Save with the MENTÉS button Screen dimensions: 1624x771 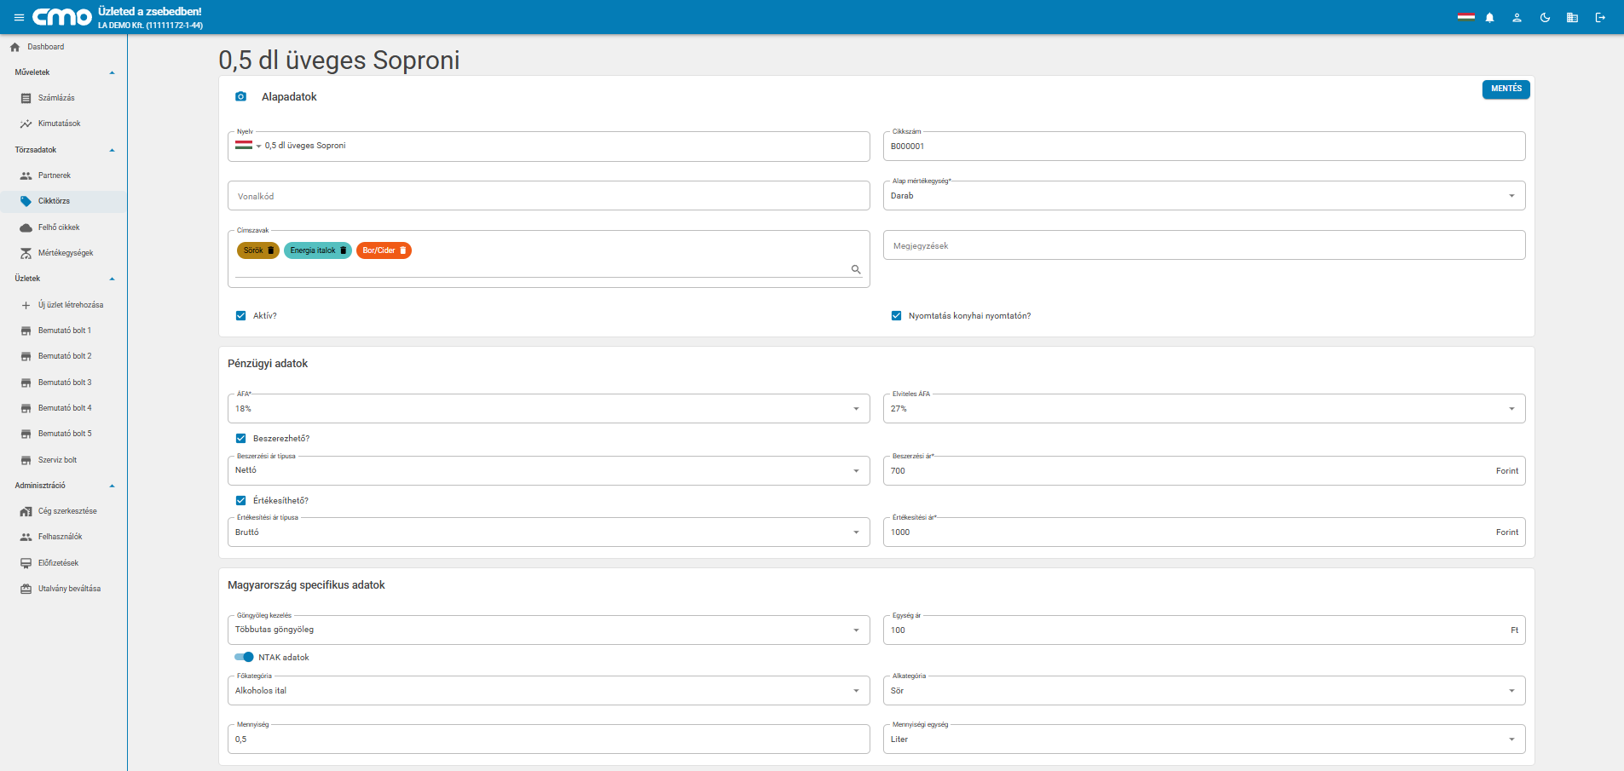coord(1506,89)
